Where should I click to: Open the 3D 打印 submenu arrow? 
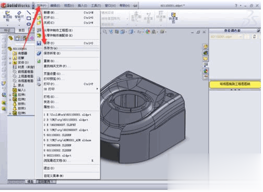97,89
